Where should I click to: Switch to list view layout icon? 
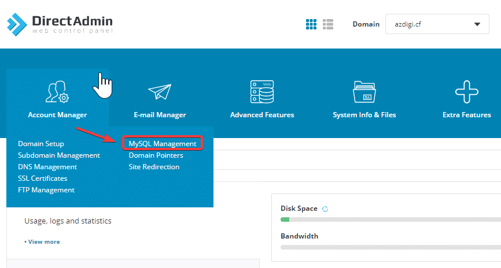328,24
